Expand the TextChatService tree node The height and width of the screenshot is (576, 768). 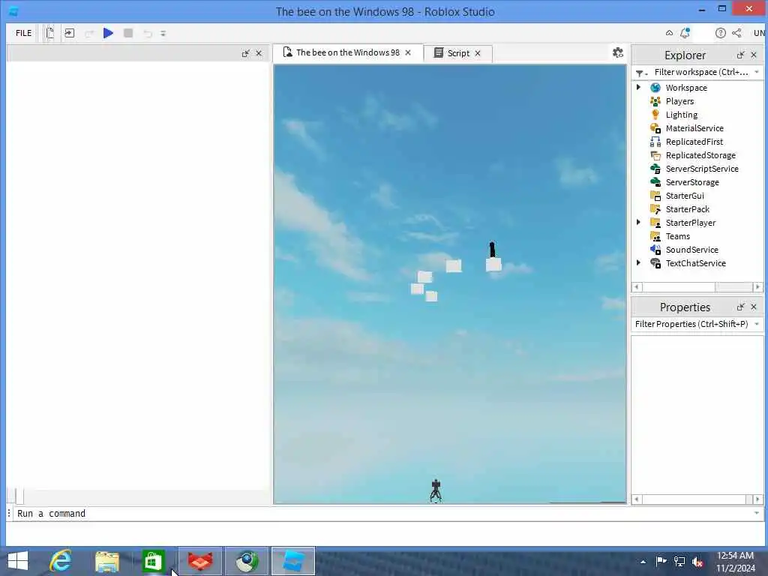click(638, 263)
